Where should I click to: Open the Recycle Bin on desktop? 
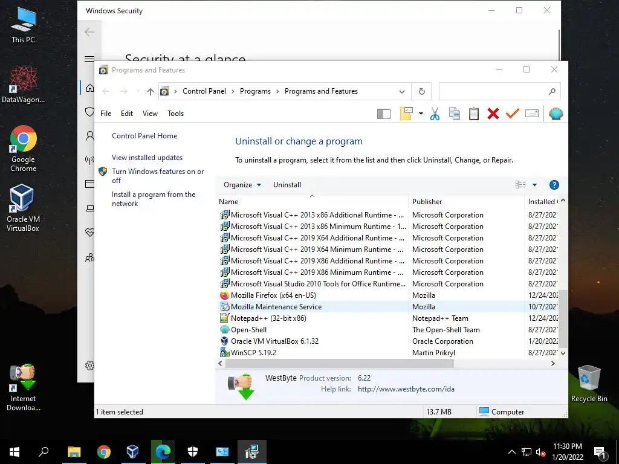(589, 384)
